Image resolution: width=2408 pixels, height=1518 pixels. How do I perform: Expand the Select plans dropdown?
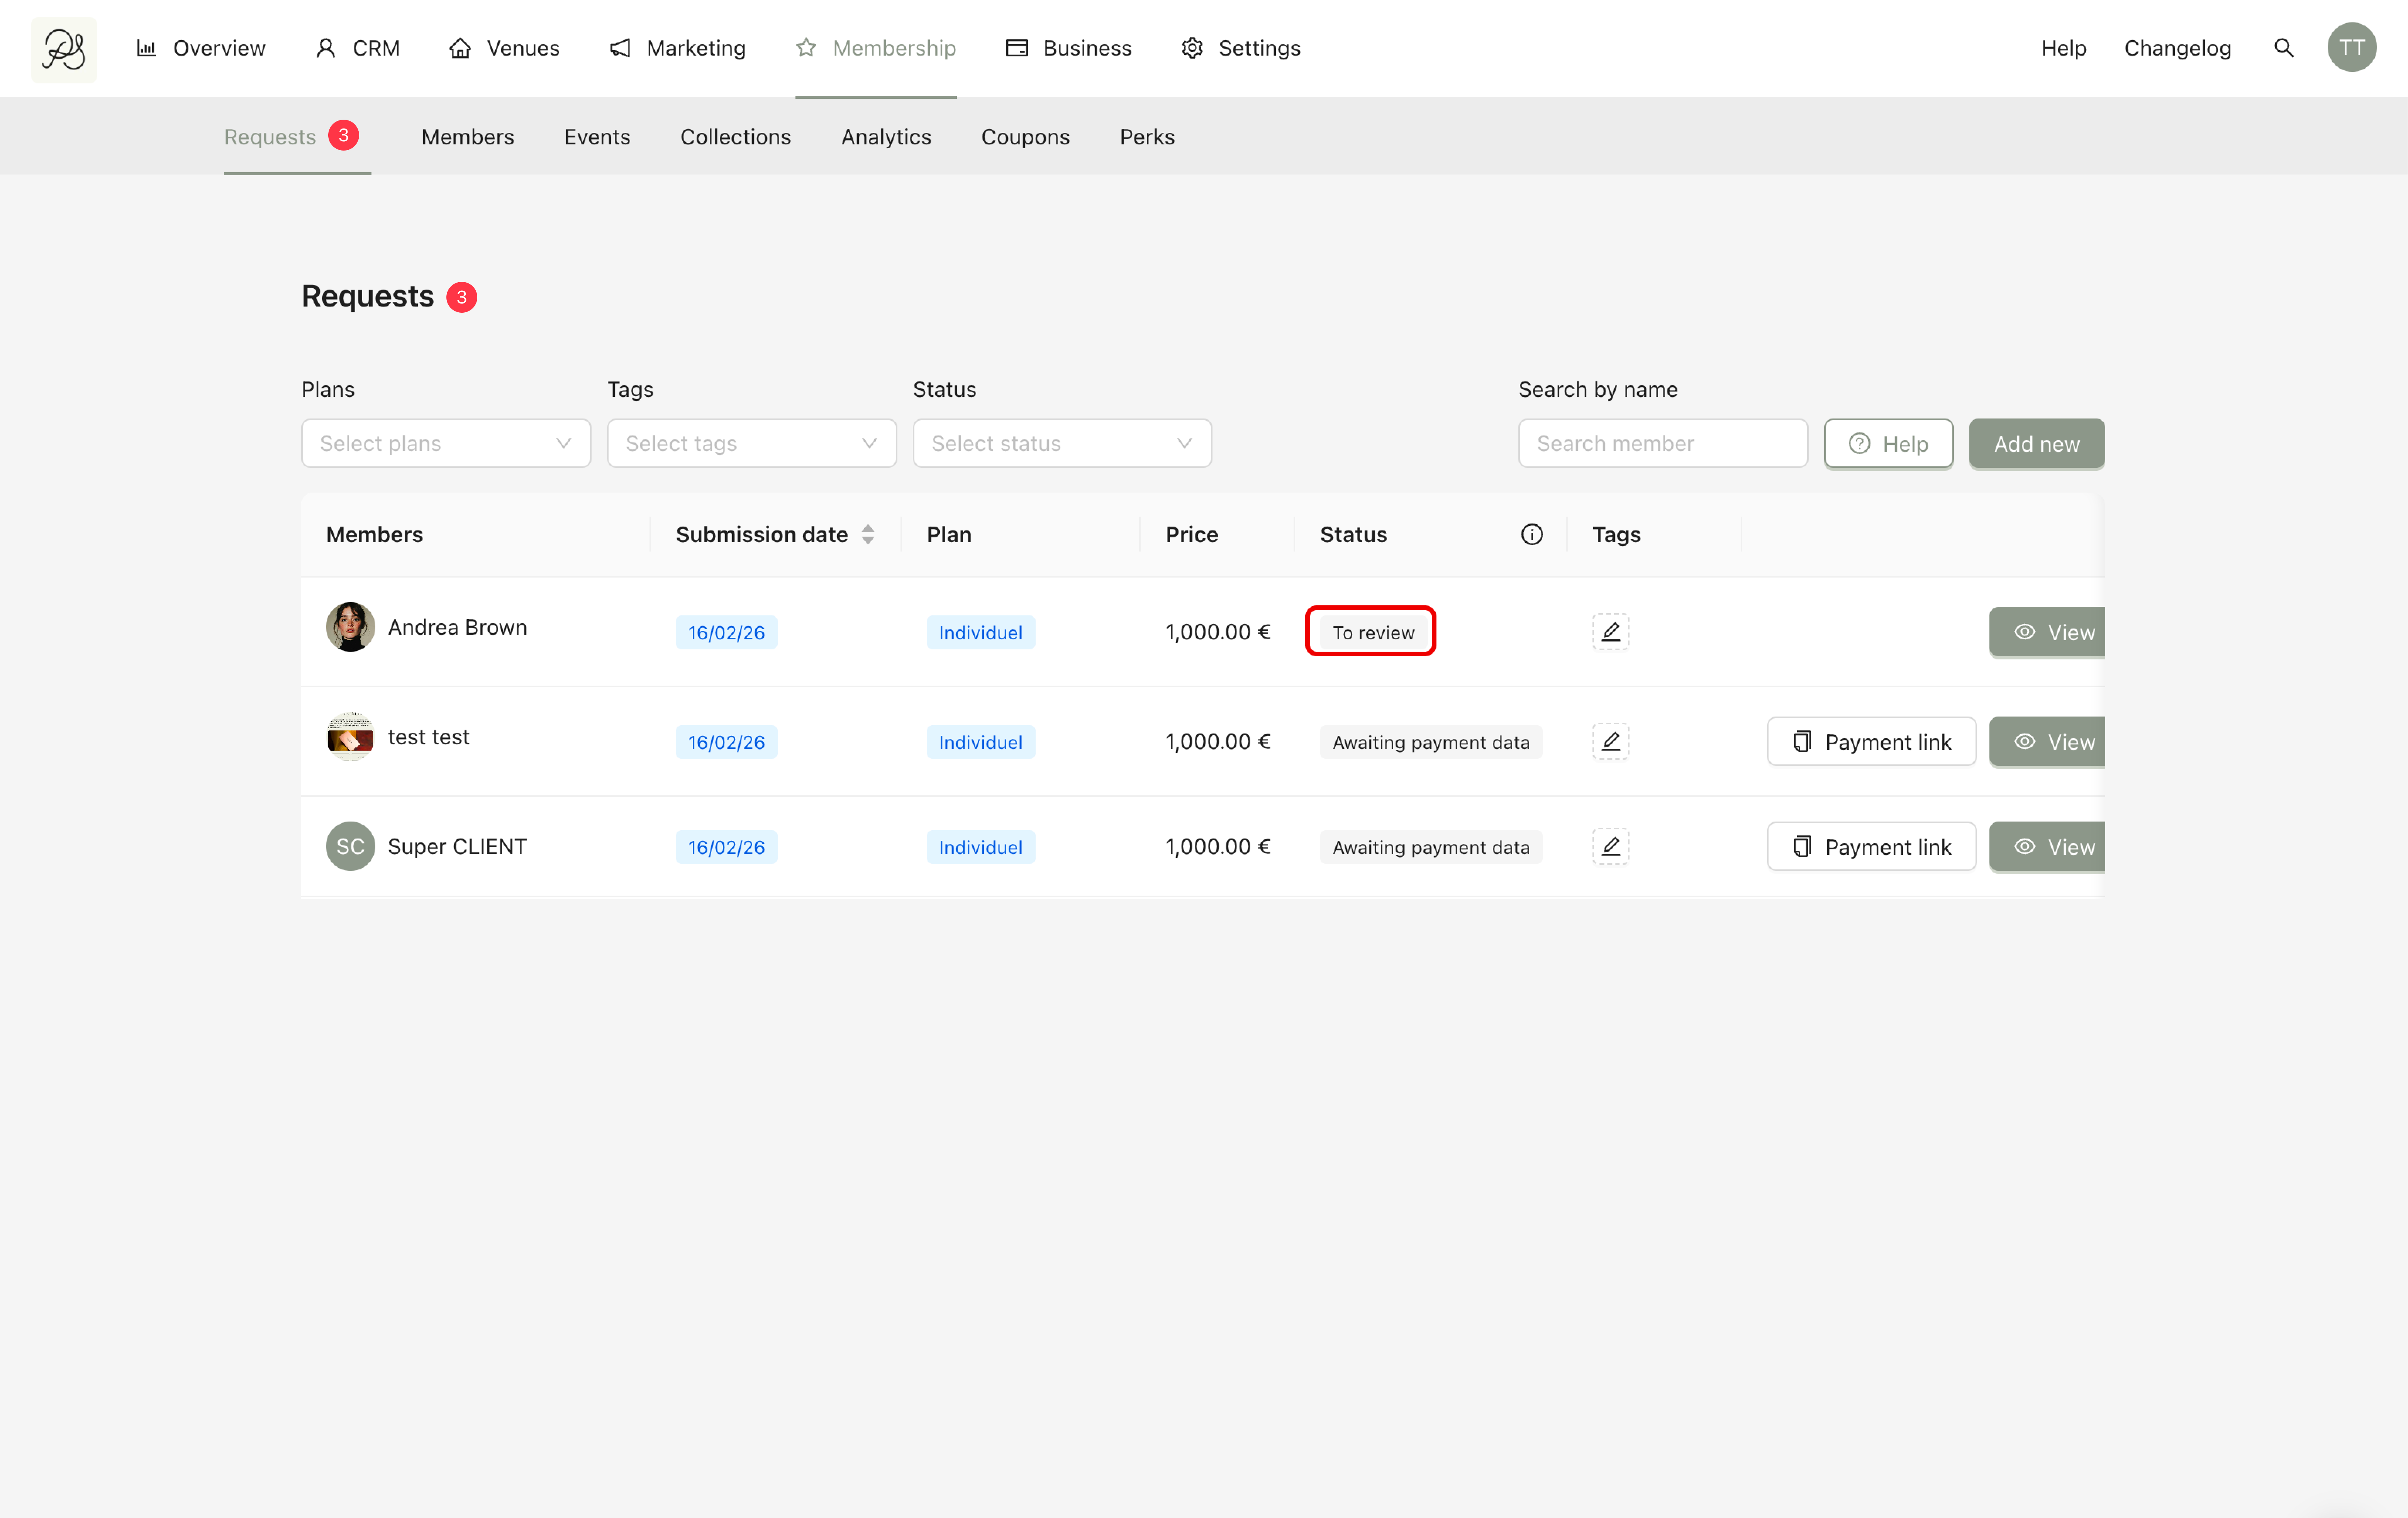click(x=446, y=443)
